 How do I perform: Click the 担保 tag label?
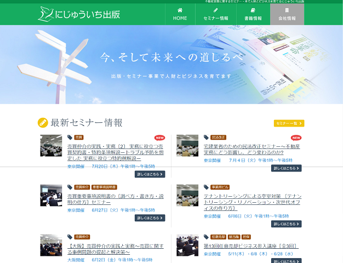pos(246,237)
